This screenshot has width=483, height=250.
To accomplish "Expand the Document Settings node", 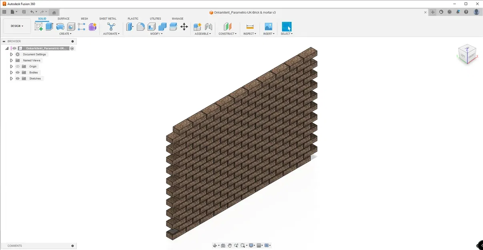I will click(x=11, y=54).
